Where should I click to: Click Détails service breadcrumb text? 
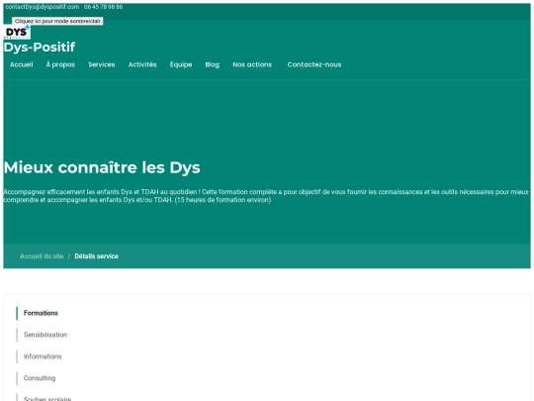(x=96, y=256)
